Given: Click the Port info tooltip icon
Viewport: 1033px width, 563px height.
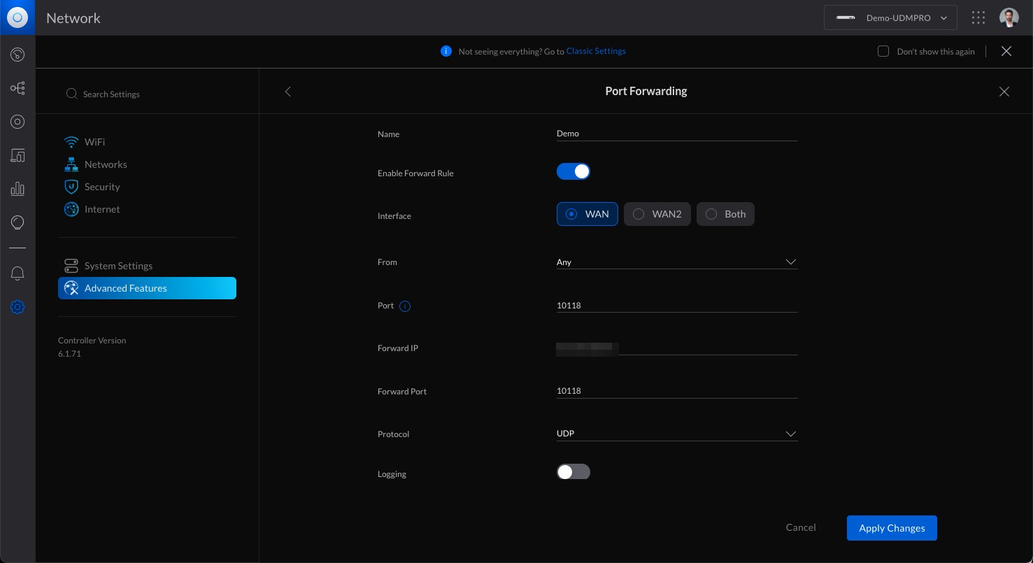Looking at the screenshot, I should [405, 306].
